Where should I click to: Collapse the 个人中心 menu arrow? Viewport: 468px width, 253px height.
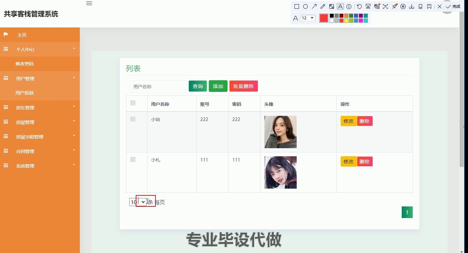tap(74, 49)
